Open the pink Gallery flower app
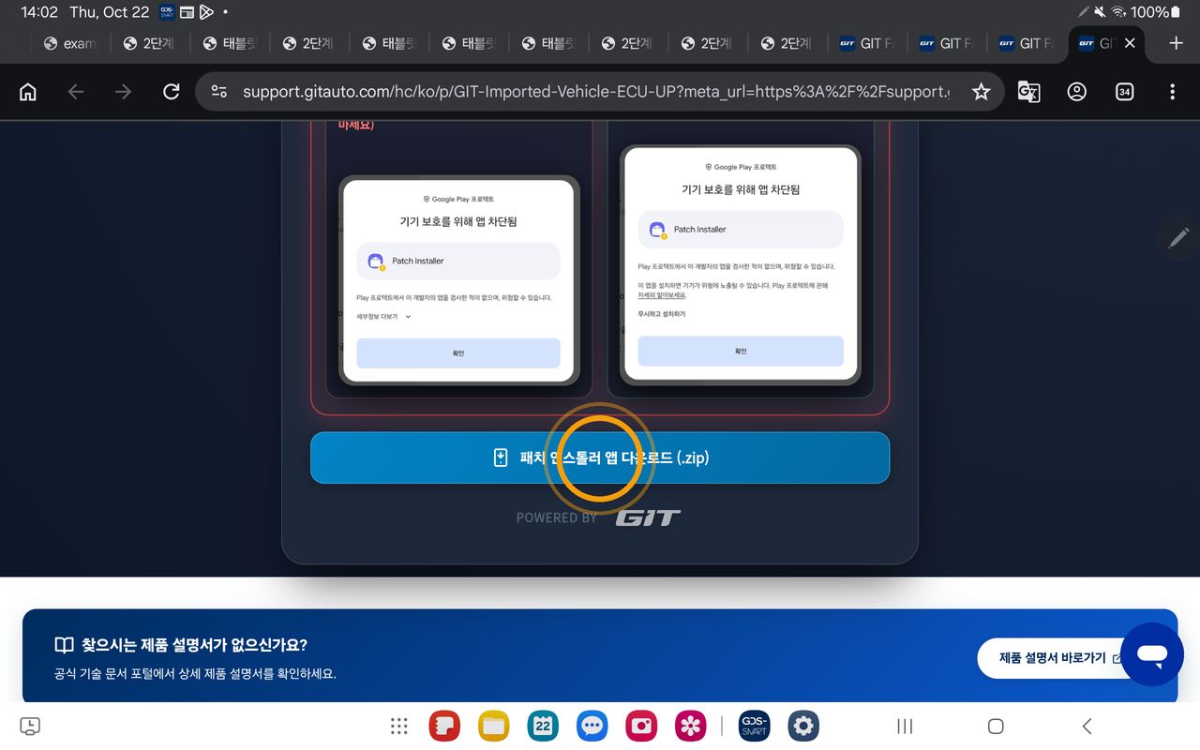The height and width of the screenshot is (750, 1200). click(x=691, y=726)
